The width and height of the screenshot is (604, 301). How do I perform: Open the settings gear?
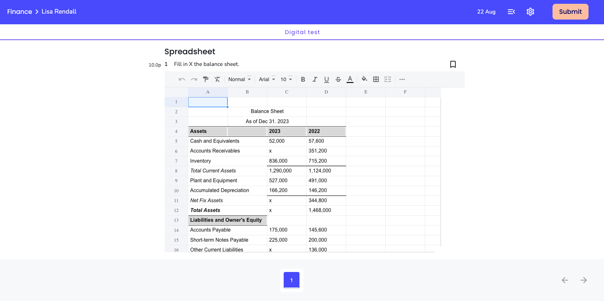530,12
